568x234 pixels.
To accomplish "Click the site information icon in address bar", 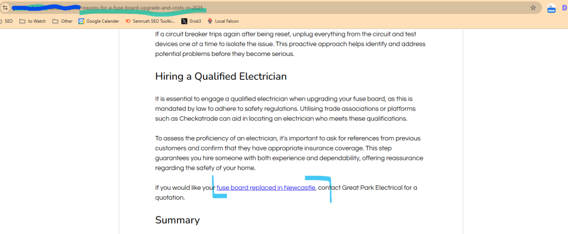I will pos(5,7).
